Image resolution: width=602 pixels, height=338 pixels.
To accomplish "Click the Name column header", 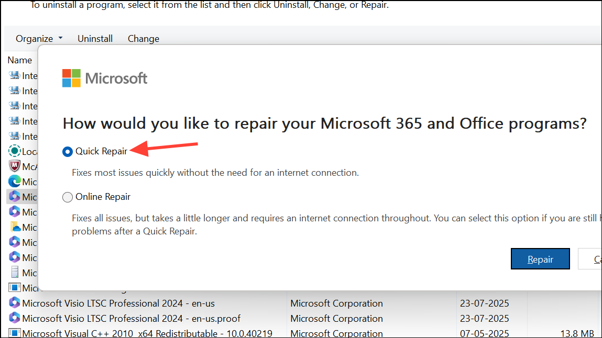I will (x=20, y=60).
